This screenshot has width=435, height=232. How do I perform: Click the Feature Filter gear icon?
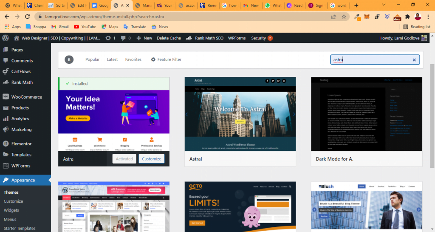pyautogui.click(x=153, y=59)
